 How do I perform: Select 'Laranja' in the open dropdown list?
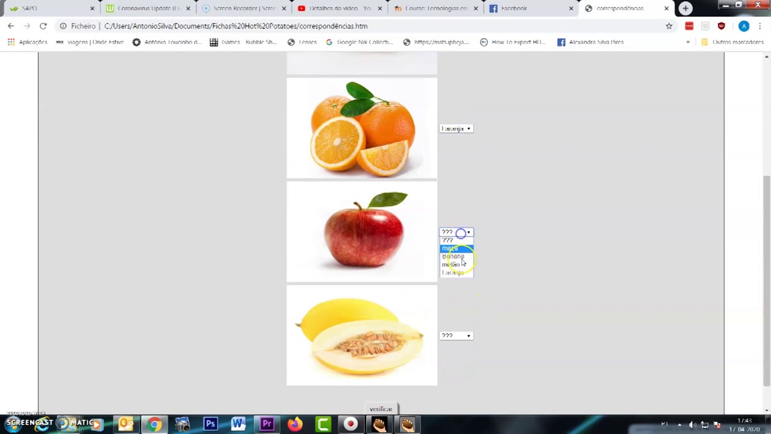coord(457,272)
